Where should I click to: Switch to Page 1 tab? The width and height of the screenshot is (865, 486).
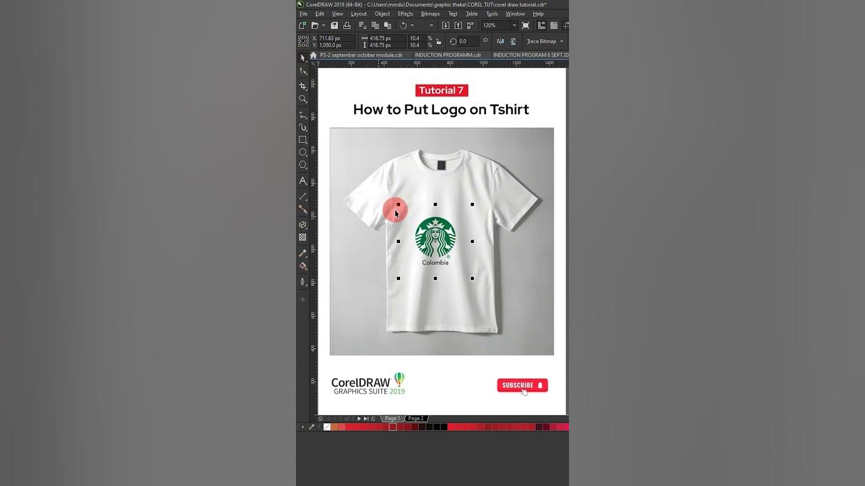pyautogui.click(x=393, y=418)
